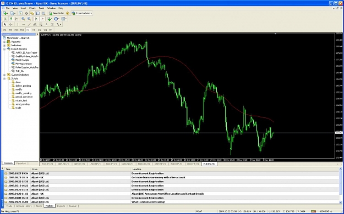The height and width of the screenshot is (214, 344).
Task: Select the Moving Average expert advisor
Action: 24,64
